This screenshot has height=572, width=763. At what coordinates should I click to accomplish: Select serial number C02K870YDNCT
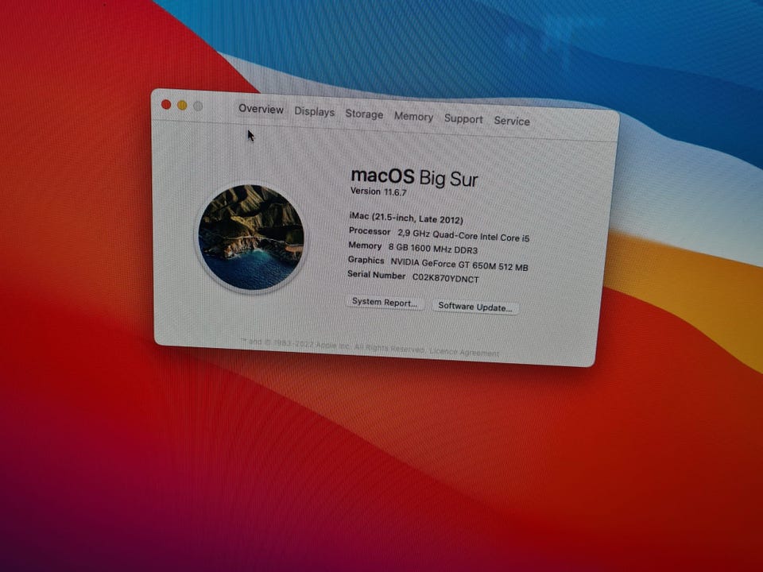tap(446, 279)
